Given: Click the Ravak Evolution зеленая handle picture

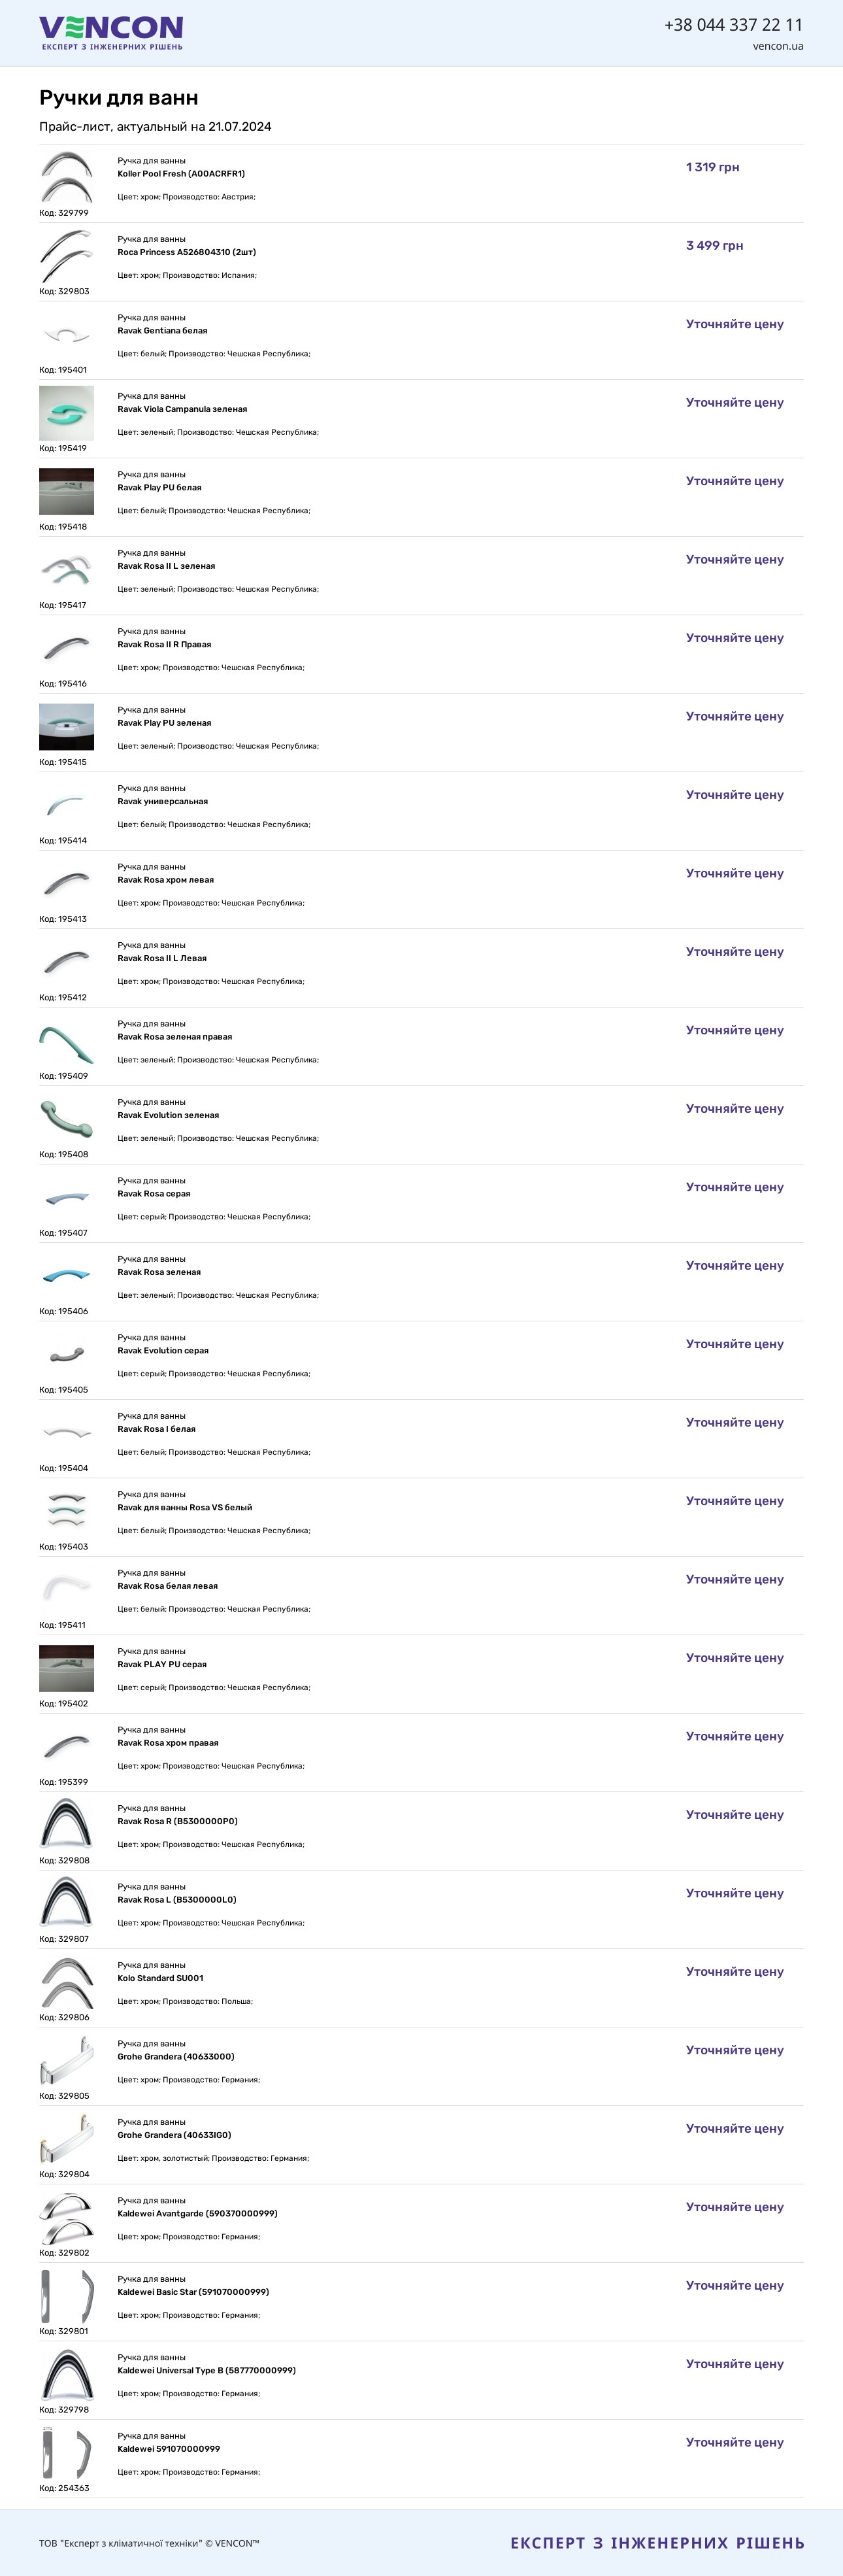Looking at the screenshot, I should tap(66, 1119).
